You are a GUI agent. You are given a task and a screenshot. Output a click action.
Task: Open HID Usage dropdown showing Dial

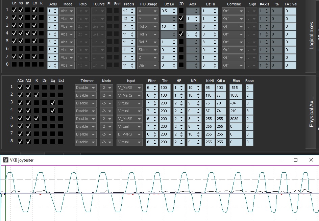pyautogui.click(x=148, y=65)
